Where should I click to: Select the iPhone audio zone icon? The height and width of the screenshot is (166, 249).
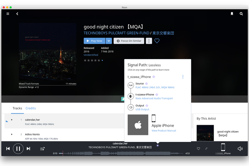(223, 147)
